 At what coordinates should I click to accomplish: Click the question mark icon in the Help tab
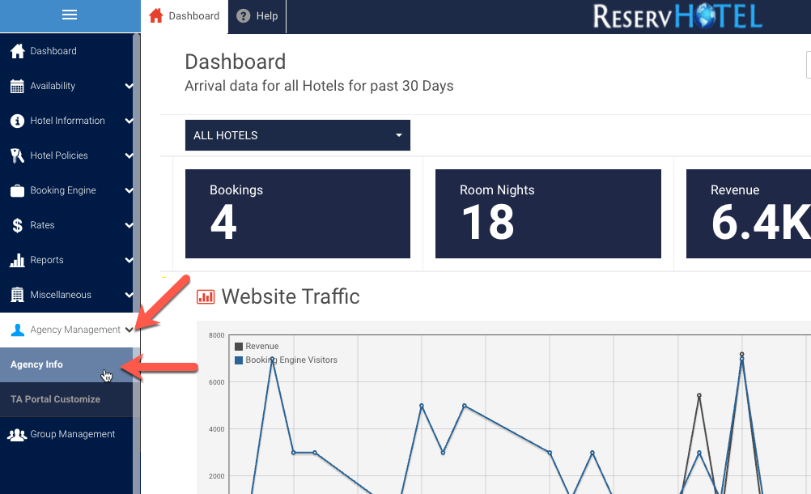coord(243,16)
